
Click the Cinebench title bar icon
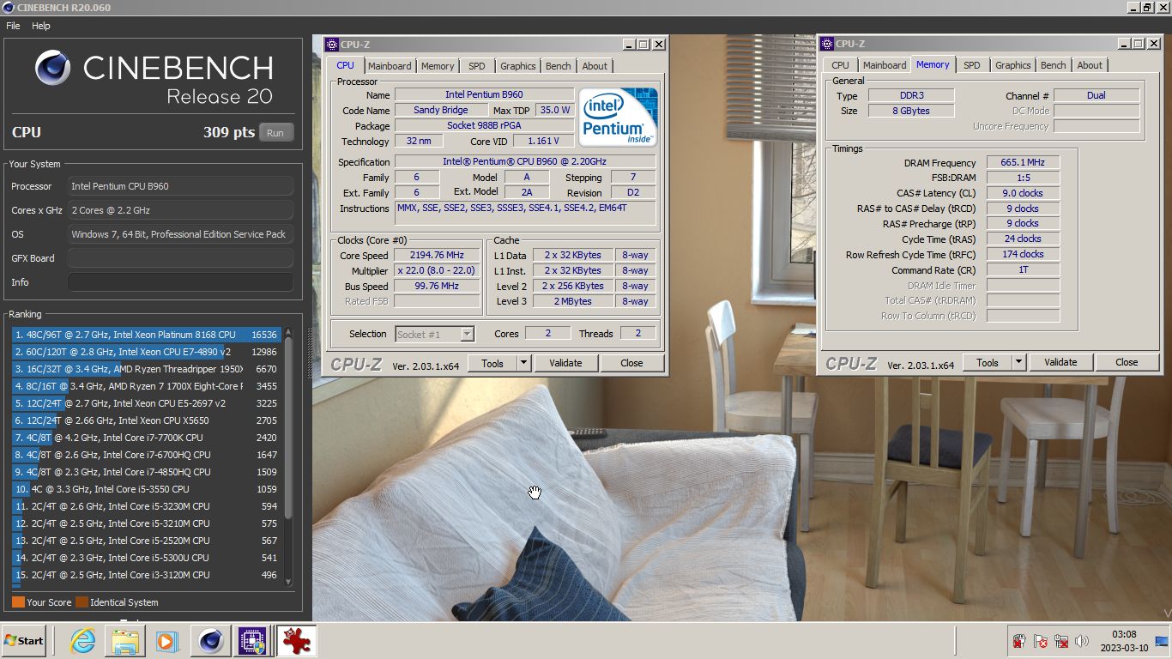tap(8, 8)
